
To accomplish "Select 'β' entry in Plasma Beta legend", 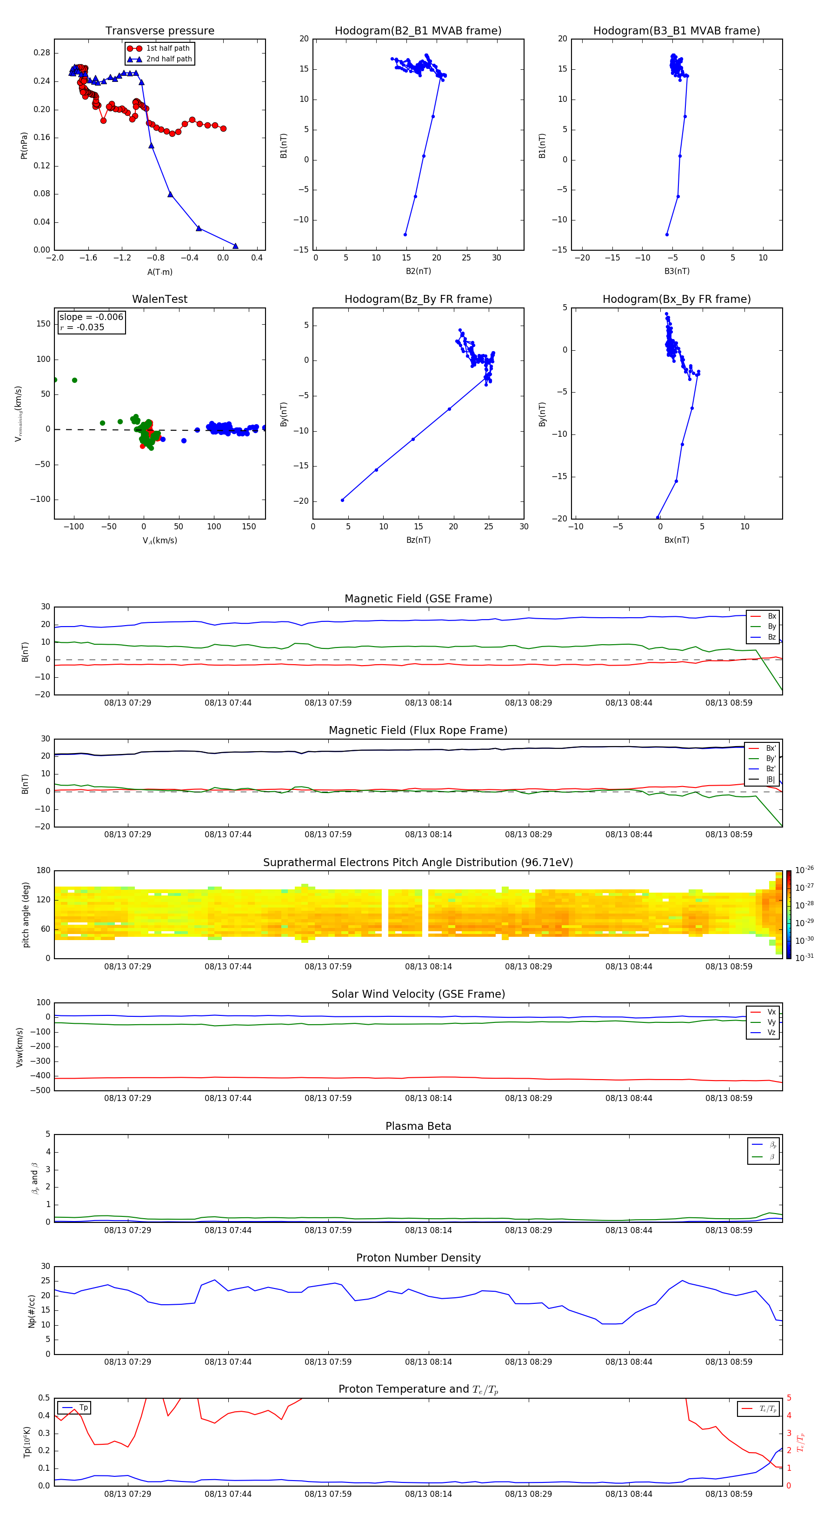I will coord(764,1157).
